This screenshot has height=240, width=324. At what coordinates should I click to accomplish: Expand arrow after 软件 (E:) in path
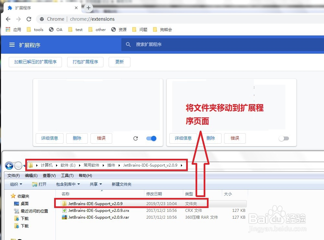[x=80, y=165]
